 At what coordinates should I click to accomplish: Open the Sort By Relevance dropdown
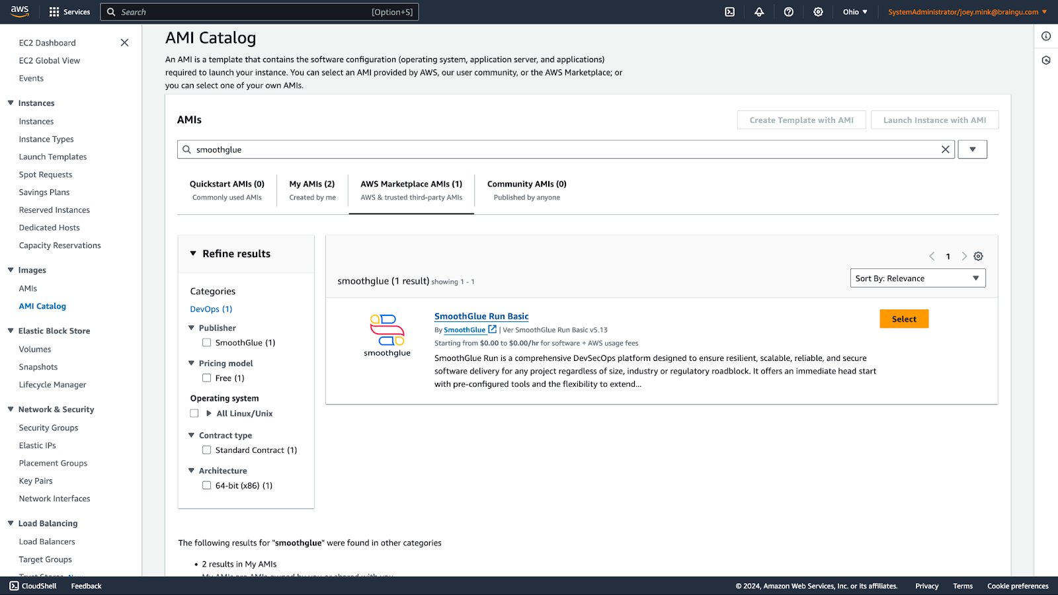918,278
